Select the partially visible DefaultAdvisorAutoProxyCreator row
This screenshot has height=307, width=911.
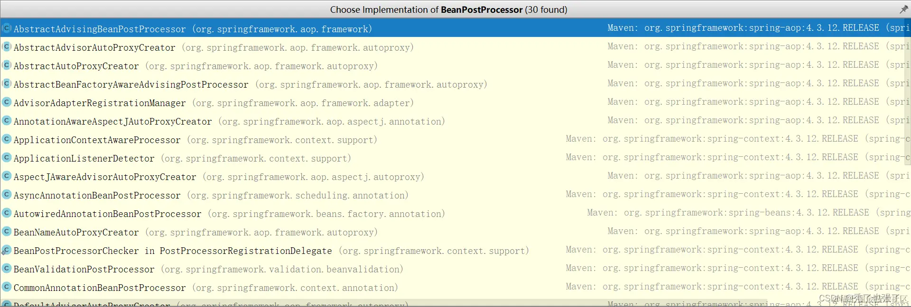(x=92, y=304)
